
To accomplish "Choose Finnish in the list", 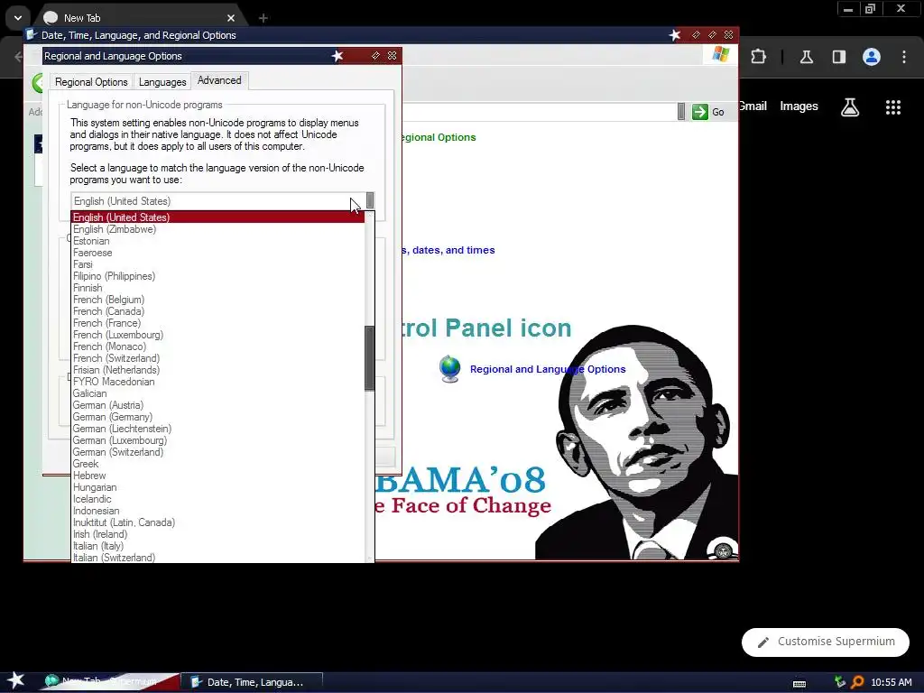I will pos(217,288).
